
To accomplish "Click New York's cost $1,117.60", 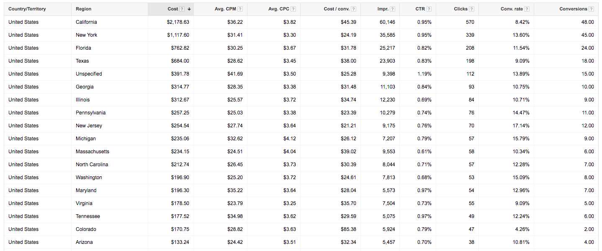I will tap(179, 35).
